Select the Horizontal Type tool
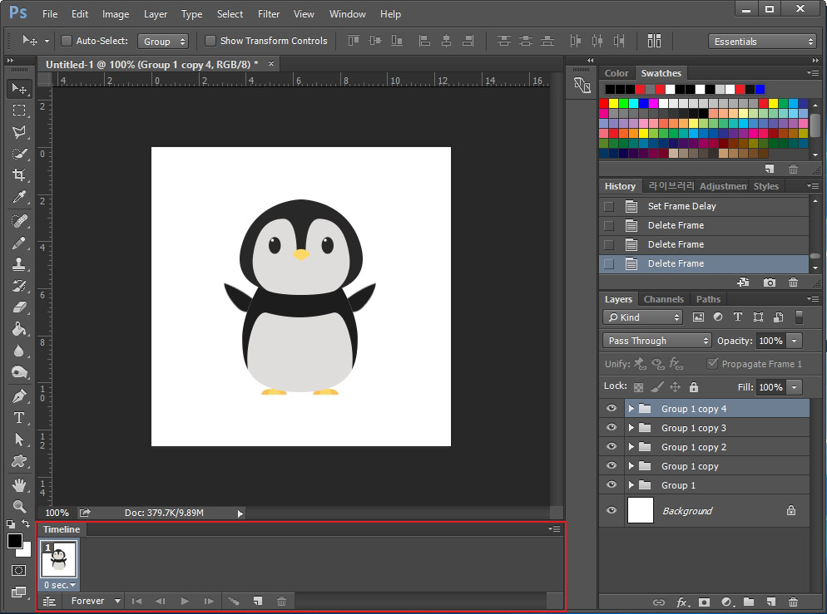This screenshot has width=827, height=614. [x=19, y=418]
